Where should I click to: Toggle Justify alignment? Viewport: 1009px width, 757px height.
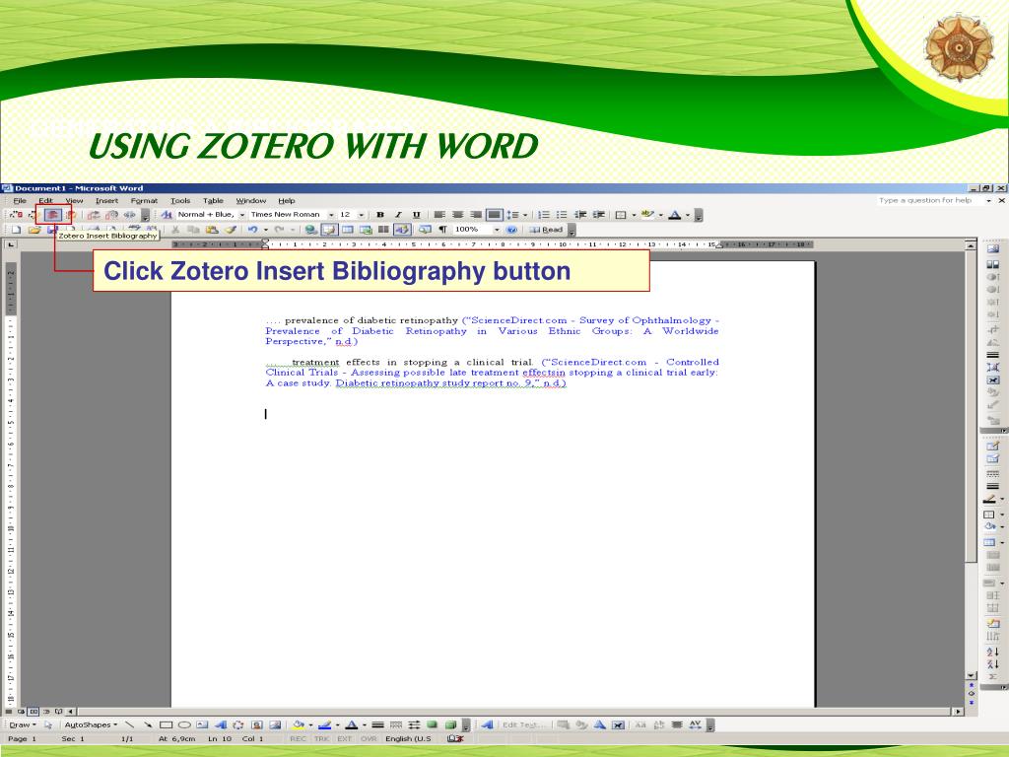pos(495,215)
